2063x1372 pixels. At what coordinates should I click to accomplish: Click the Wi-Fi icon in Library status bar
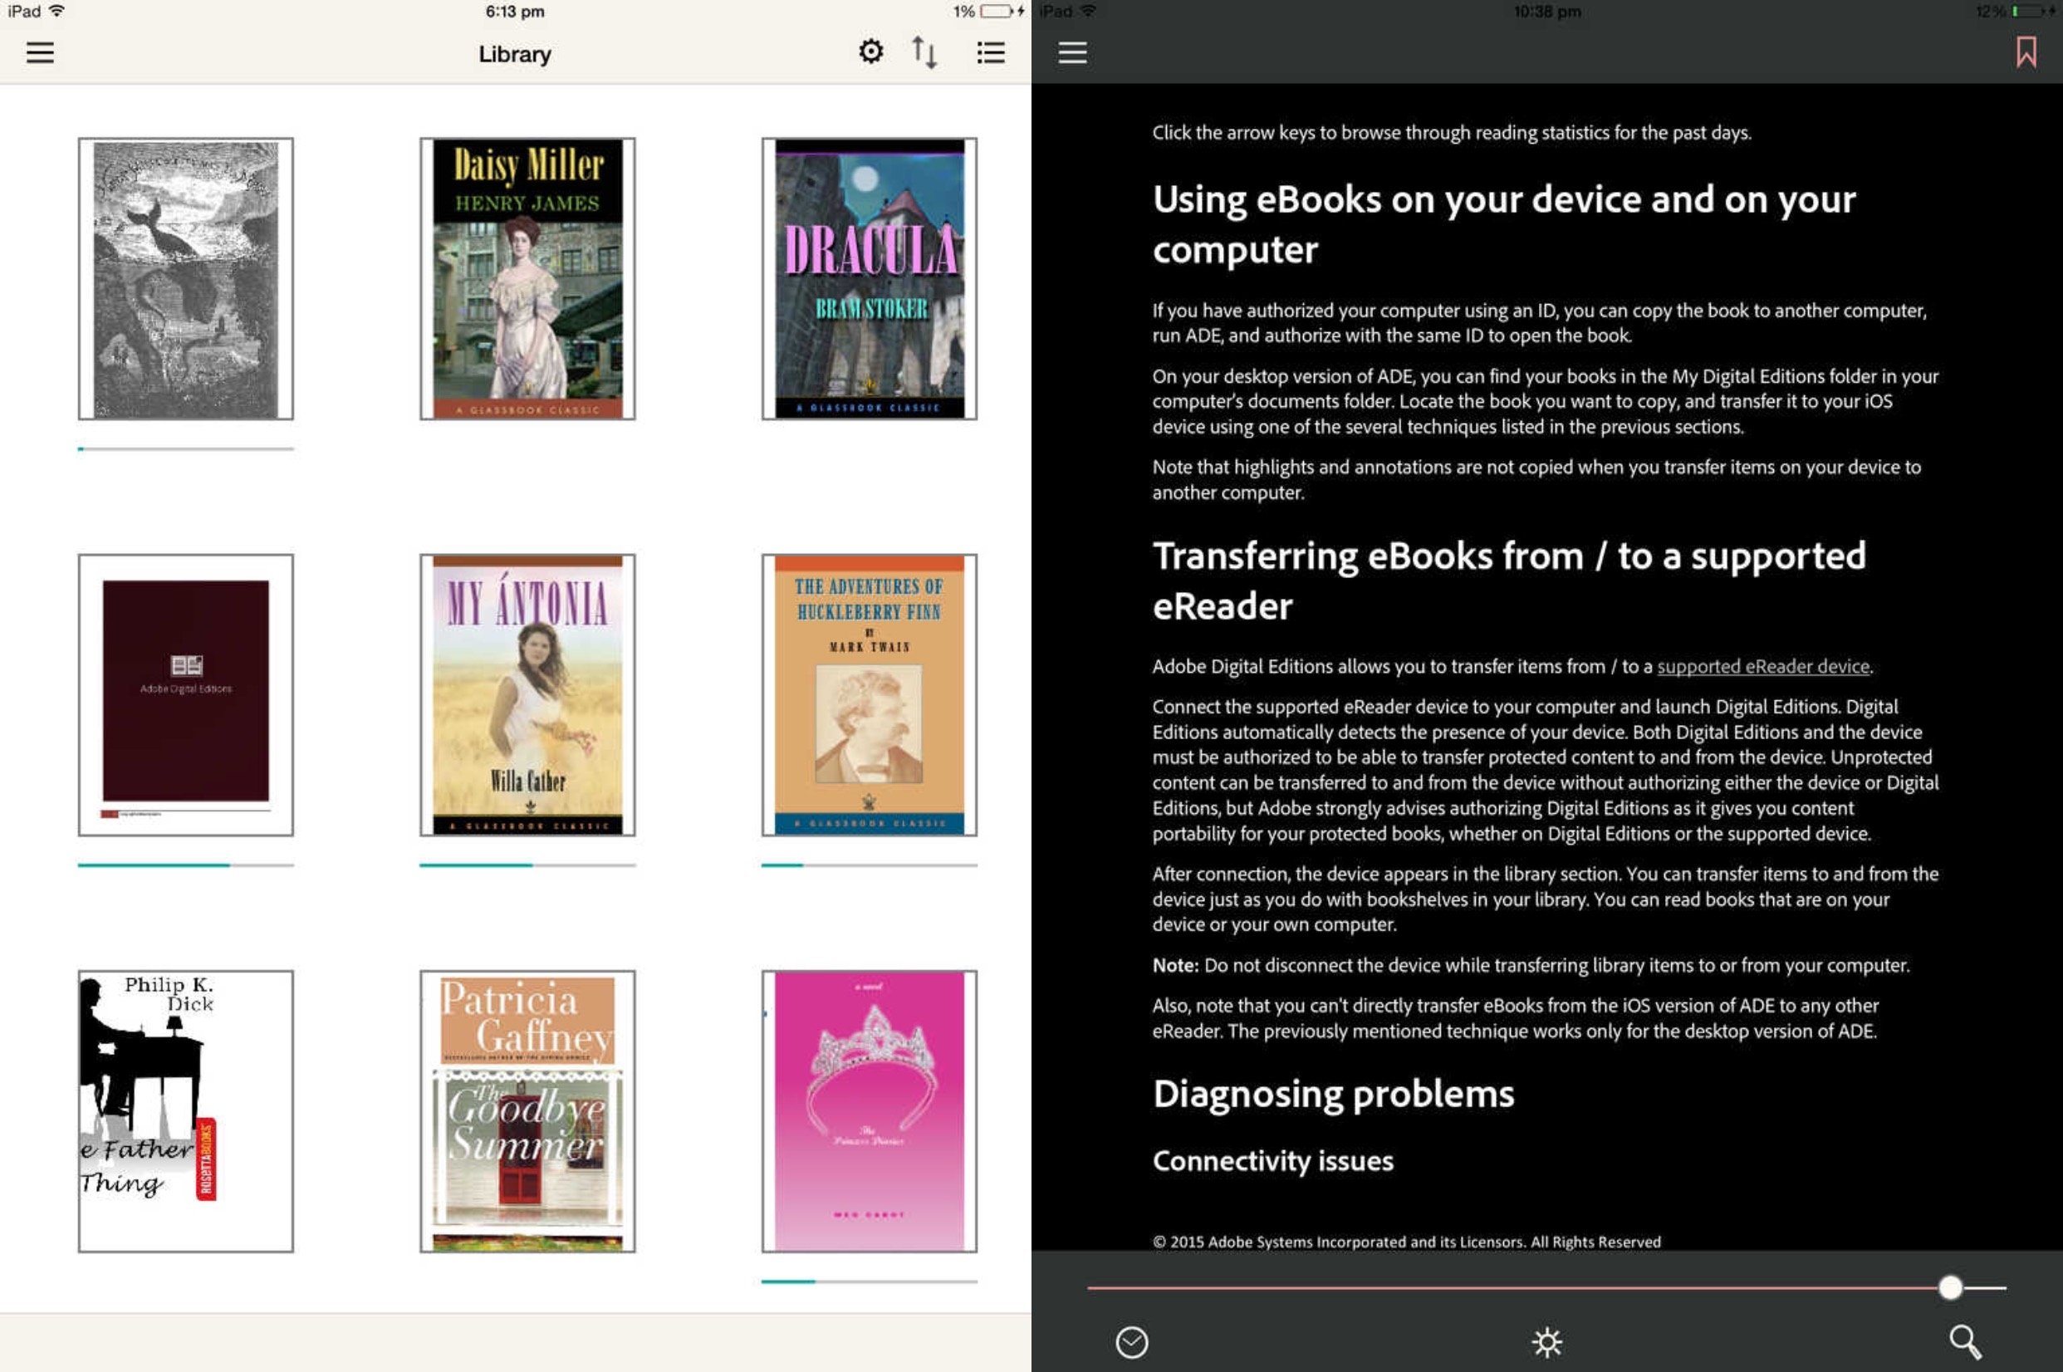[x=56, y=11]
